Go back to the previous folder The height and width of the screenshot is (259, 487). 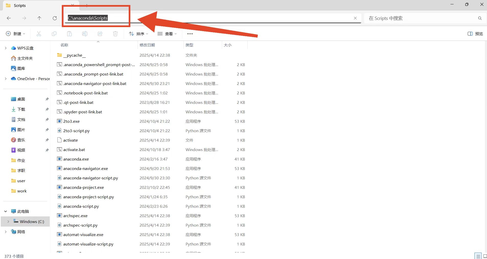[9, 18]
